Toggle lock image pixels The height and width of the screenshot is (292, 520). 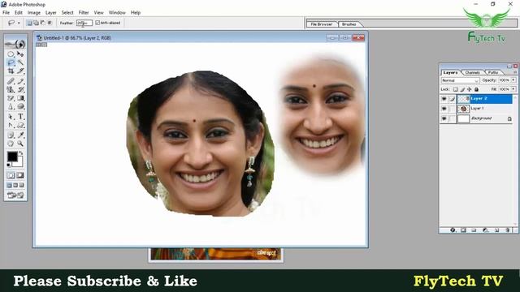pos(462,89)
